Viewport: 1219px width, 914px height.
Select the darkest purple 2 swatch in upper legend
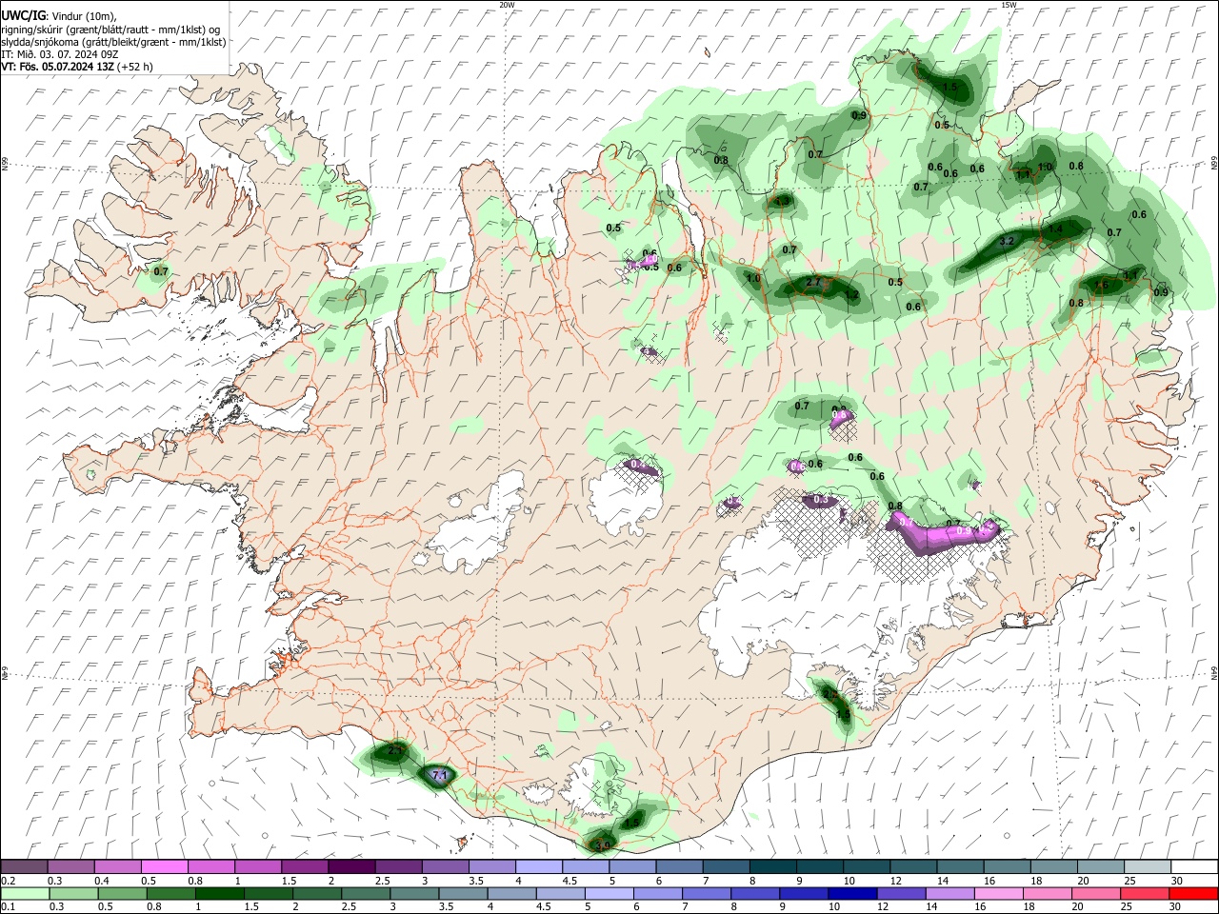(x=350, y=866)
